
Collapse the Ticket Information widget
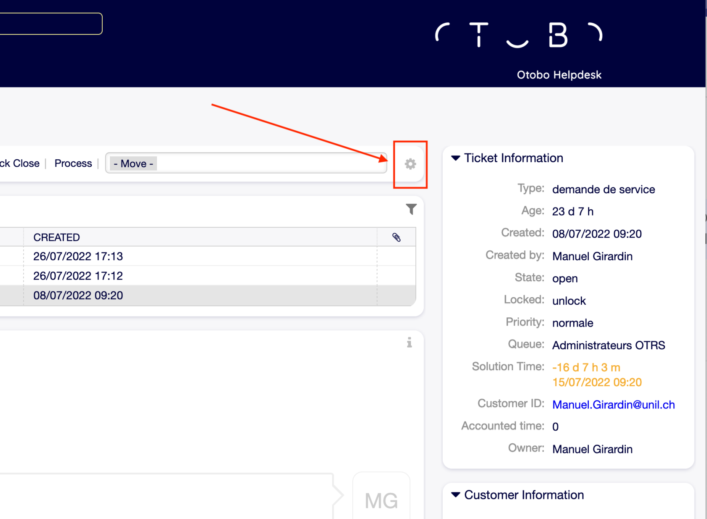(455, 158)
